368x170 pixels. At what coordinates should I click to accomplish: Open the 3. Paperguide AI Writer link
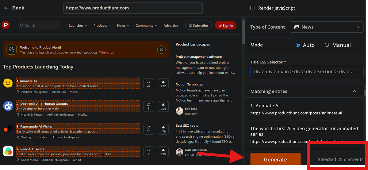click(x=34, y=126)
